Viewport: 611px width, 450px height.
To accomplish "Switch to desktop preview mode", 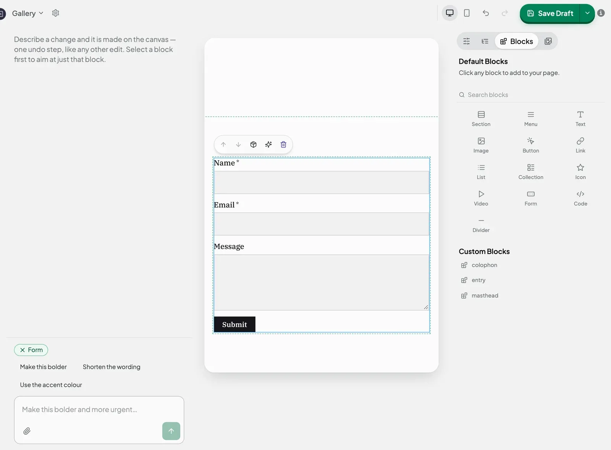I will click(x=450, y=13).
